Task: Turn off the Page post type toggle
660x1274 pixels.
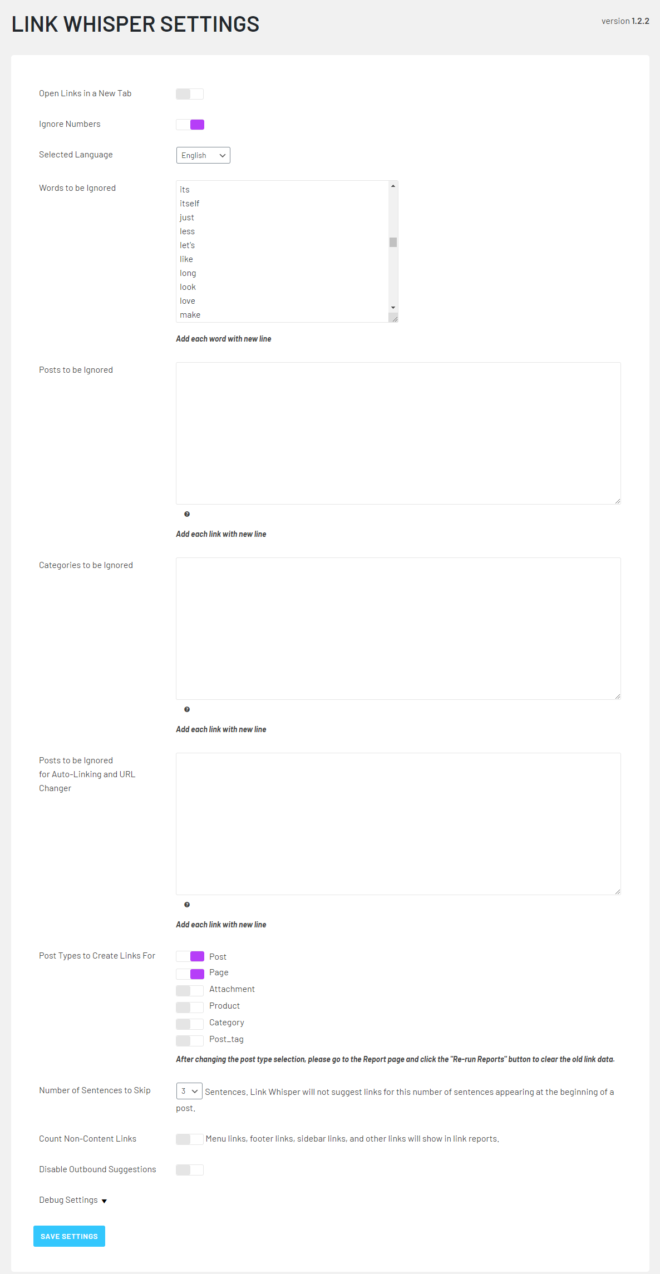Action: (190, 974)
